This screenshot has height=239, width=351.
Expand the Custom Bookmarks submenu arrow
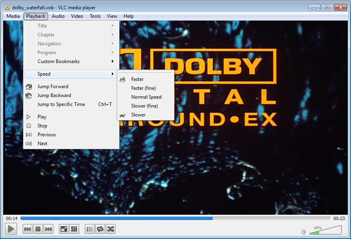(113, 61)
